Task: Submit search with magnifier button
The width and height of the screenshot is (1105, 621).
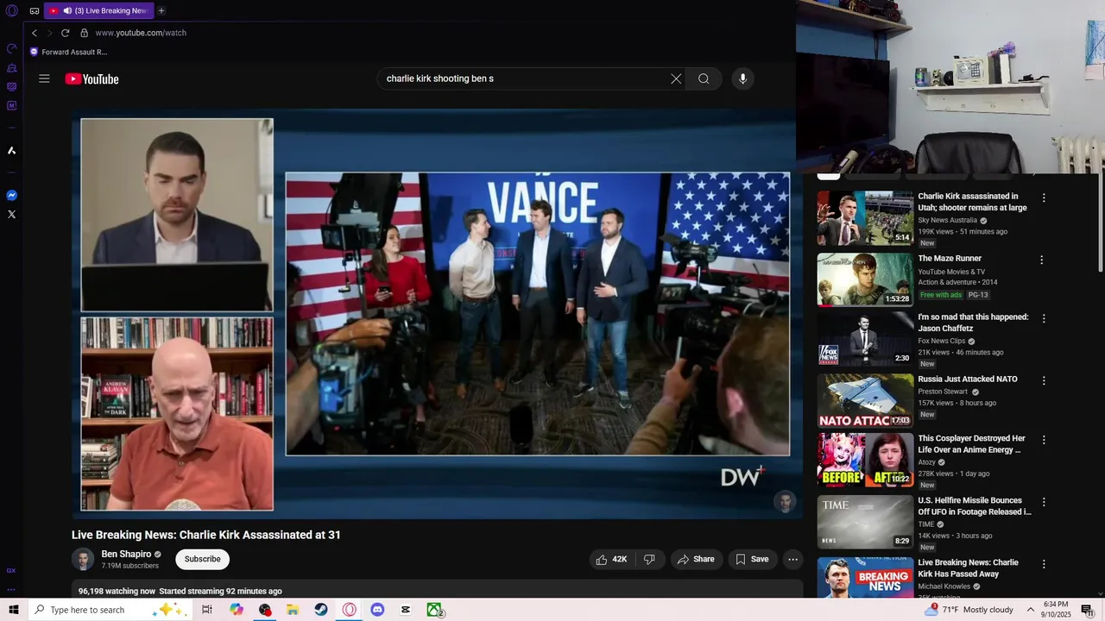Action: pos(704,78)
